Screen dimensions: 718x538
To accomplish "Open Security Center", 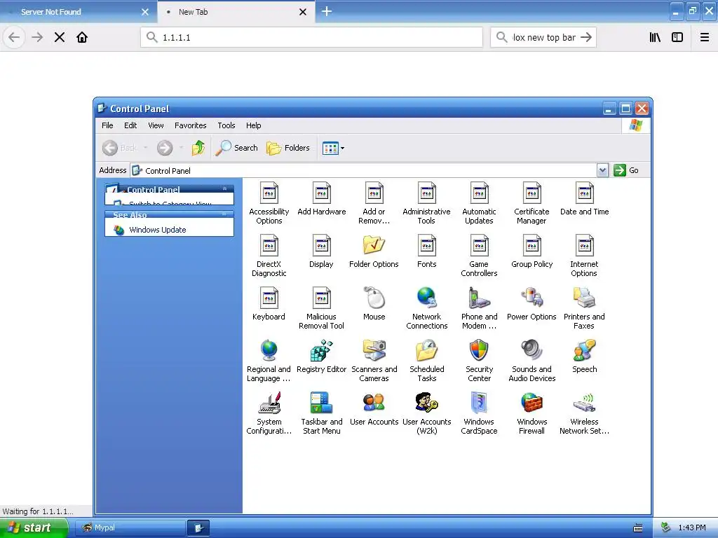I will pyautogui.click(x=479, y=361).
